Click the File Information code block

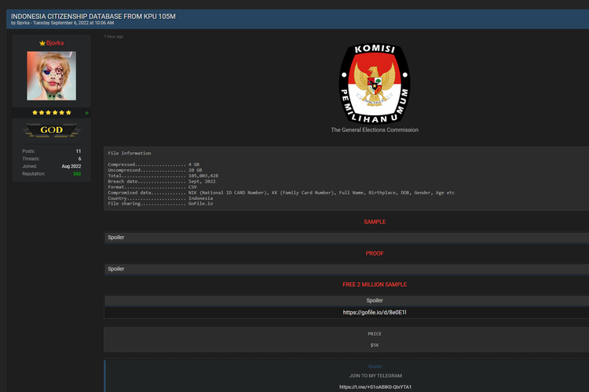(x=346, y=179)
